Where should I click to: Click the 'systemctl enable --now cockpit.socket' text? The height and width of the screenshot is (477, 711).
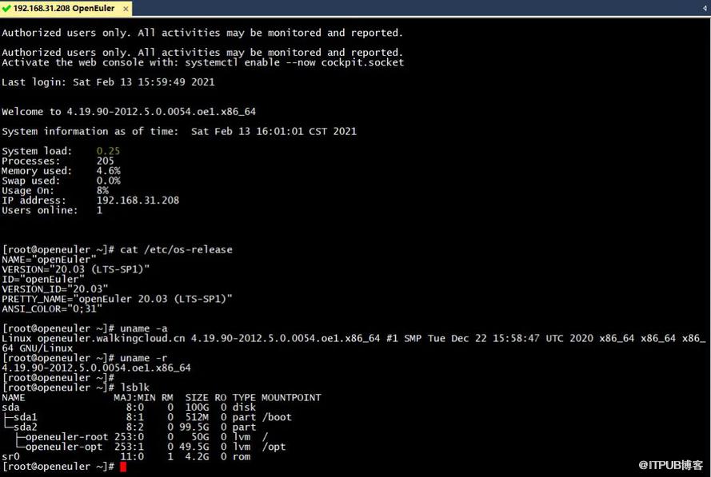point(294,62)
